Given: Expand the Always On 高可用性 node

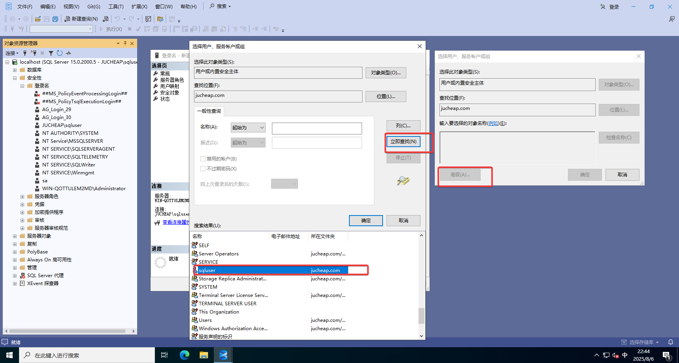Looking at the screenshot, I should (15, 260).
